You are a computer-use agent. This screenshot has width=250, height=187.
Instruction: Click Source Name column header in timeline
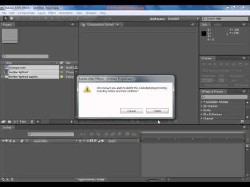click(41, 141)
